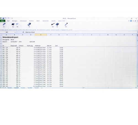The image size is (138, 125).
Task: Click the black probe device icon labeled HN
Action: coord(53,24)
